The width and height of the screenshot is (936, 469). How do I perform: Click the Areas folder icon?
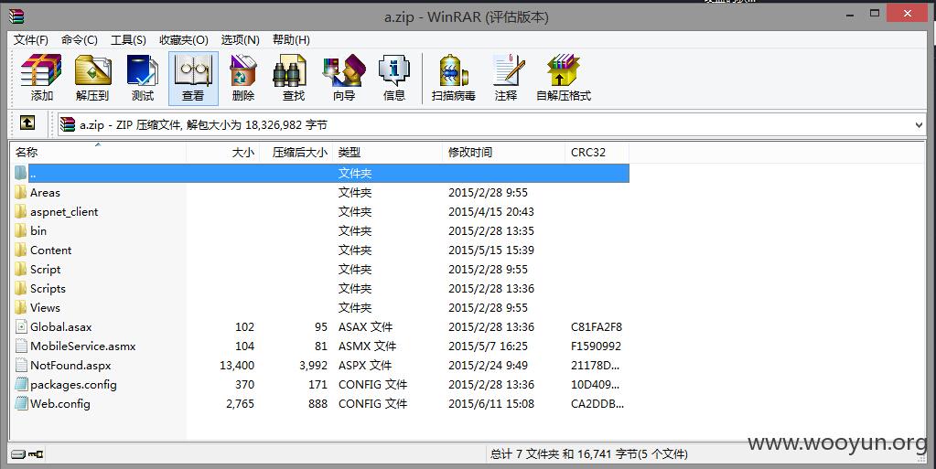pyautogui.click(x=21, y=192)
